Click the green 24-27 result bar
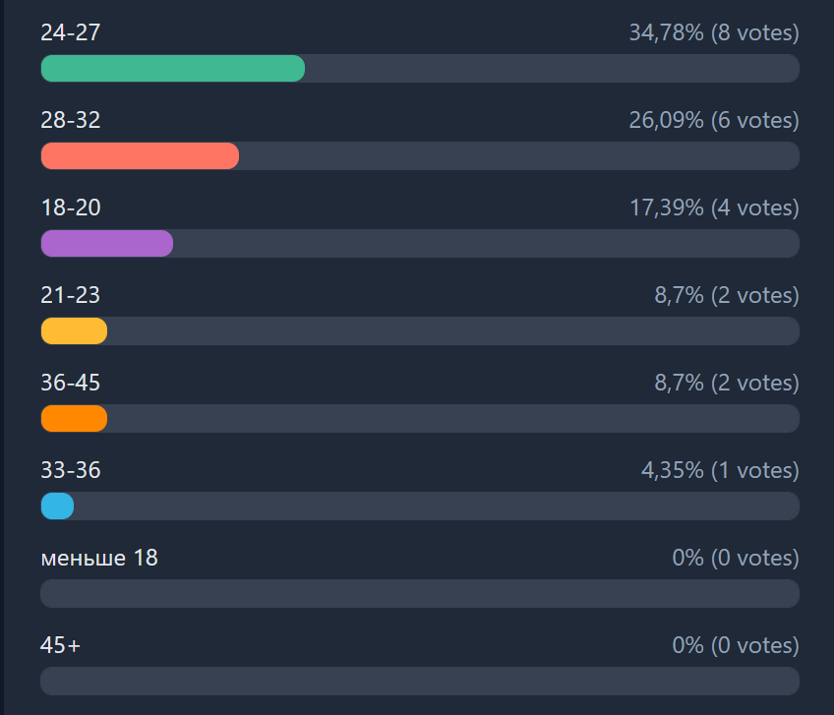The width and height of the screenshot is (834, 715). coord(172,69)
